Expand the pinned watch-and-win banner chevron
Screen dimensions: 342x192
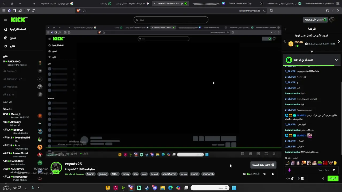336,60
